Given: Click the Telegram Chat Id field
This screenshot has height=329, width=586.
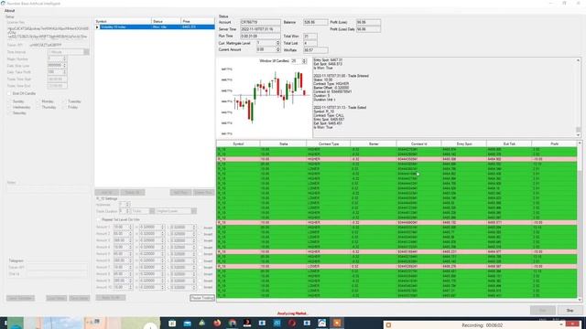Looking at the screenshot, I should click(57, 274).
